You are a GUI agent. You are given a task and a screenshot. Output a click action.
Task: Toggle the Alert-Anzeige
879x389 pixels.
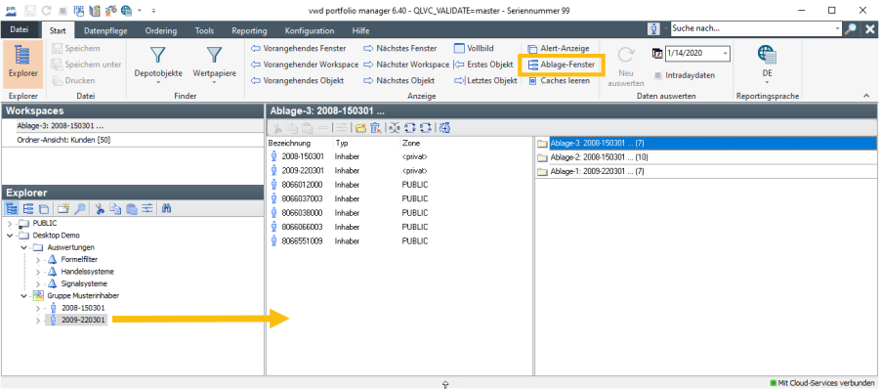559,49
